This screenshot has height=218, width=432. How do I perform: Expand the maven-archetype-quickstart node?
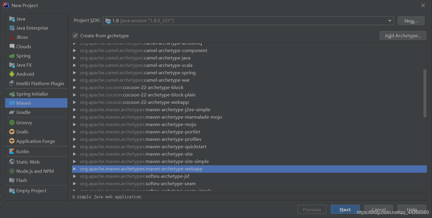75,147
